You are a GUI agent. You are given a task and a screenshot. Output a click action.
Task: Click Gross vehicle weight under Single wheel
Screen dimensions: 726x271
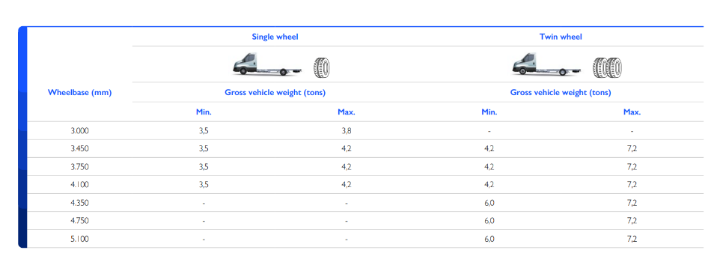click(275, 92)
